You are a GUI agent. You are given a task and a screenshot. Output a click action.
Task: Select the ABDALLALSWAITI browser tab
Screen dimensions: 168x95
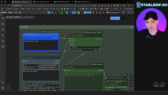pos(63,2)
